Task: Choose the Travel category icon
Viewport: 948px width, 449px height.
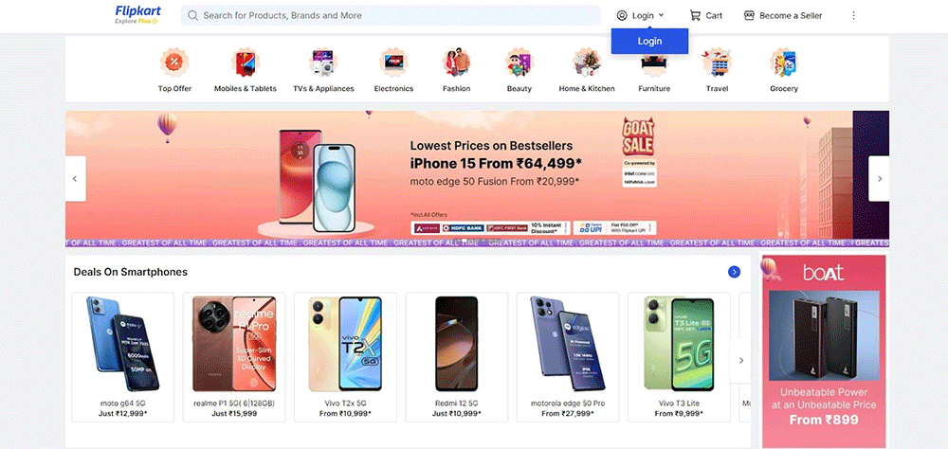Action: 717,63
